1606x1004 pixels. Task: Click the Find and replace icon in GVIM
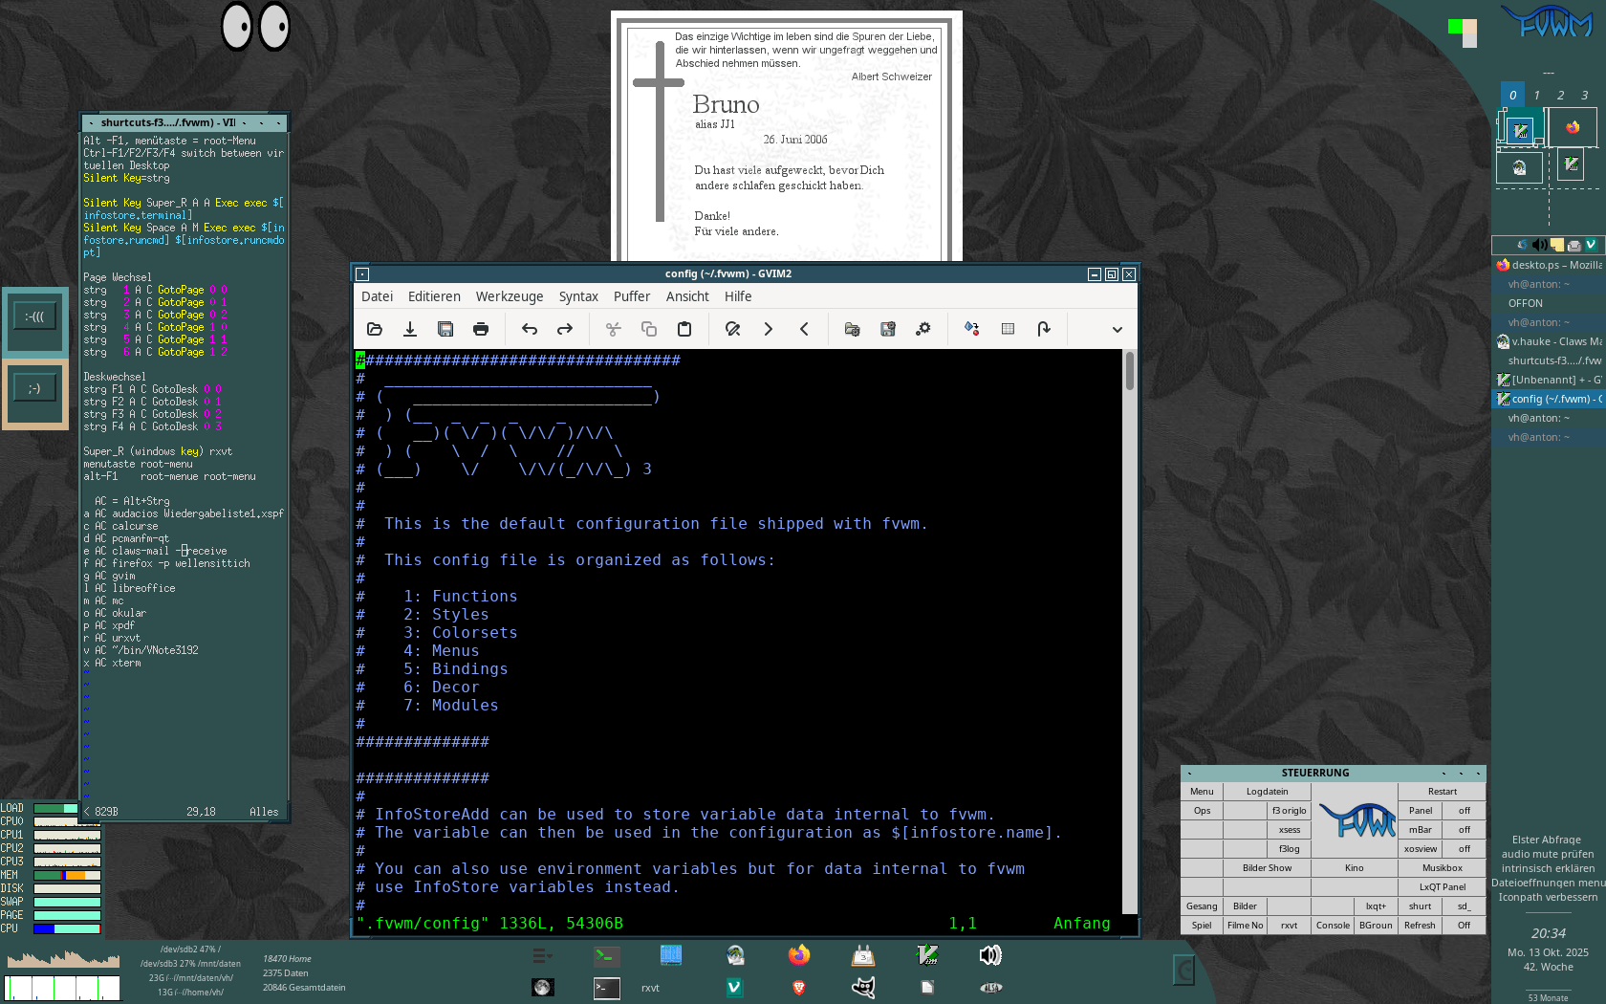[x=733, y=329]
